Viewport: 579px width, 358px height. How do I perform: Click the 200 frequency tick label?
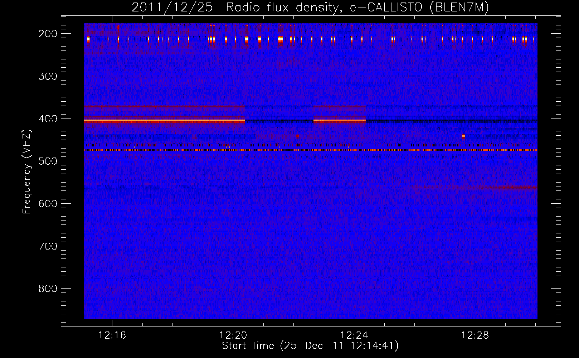(48, 34)
